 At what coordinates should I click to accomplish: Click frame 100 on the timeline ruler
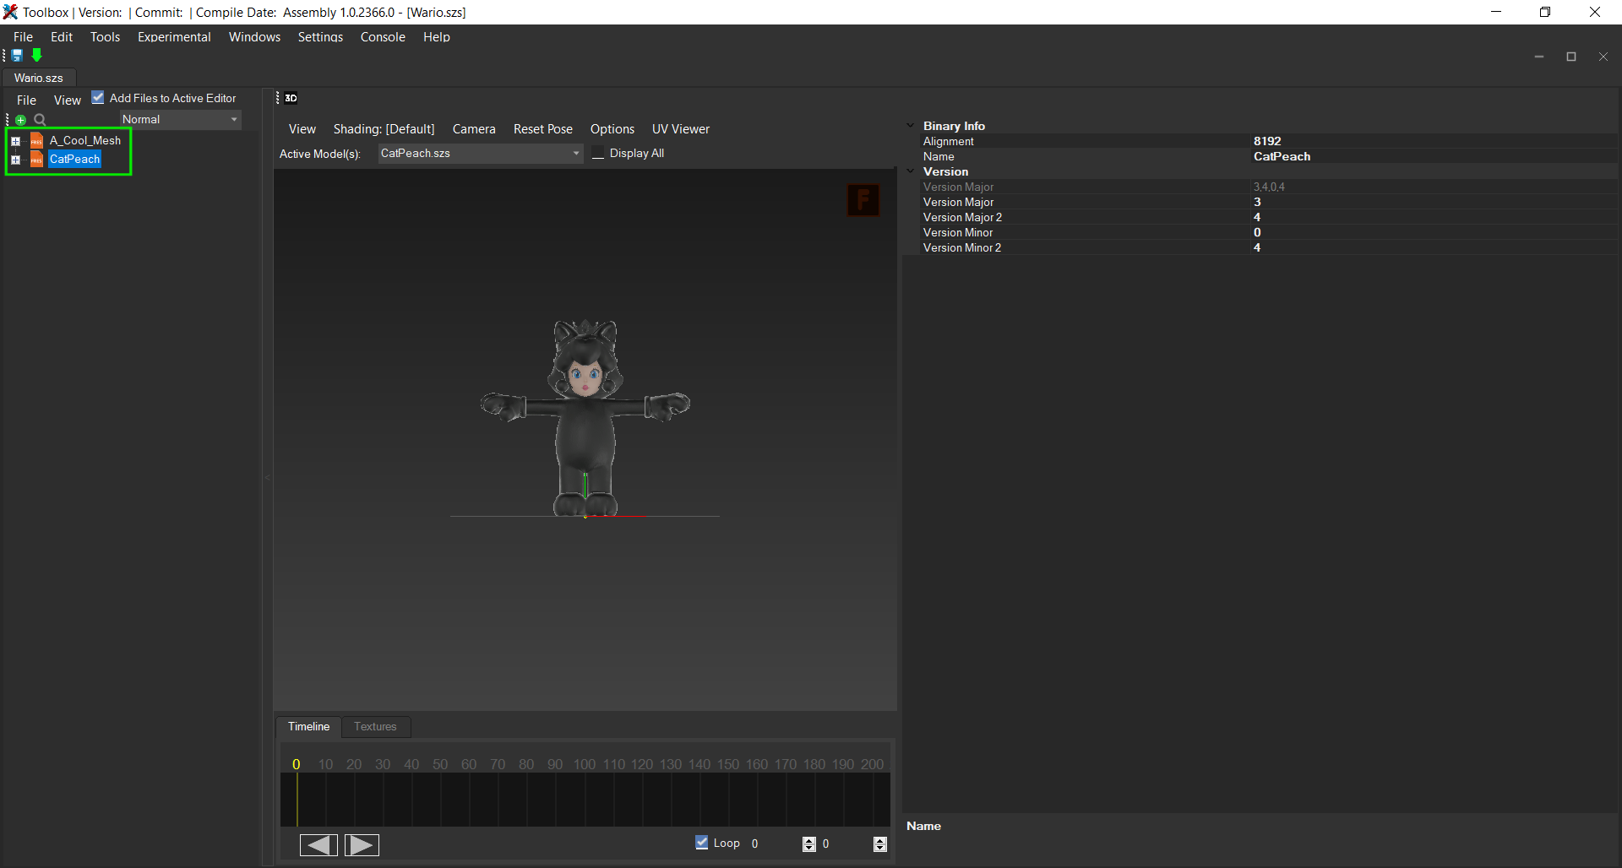585,764
